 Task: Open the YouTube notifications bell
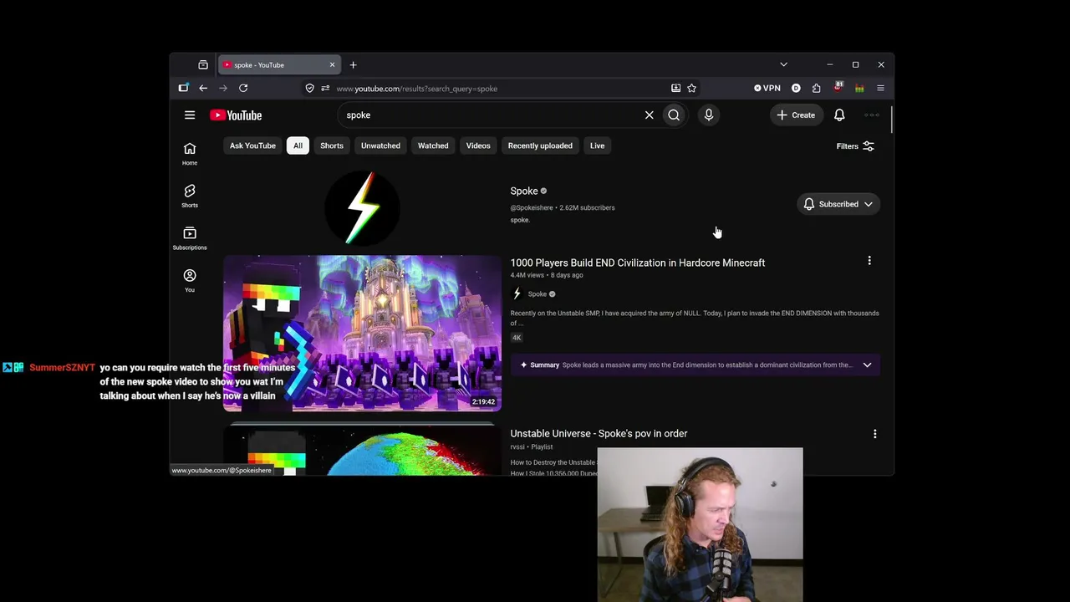point(839,115)
